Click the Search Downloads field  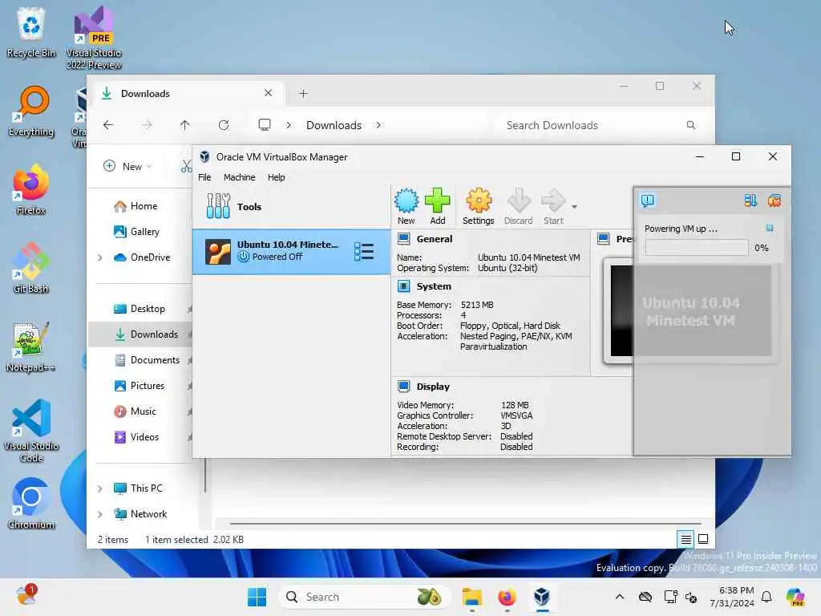pyautogui.click(x=601, y=125)
